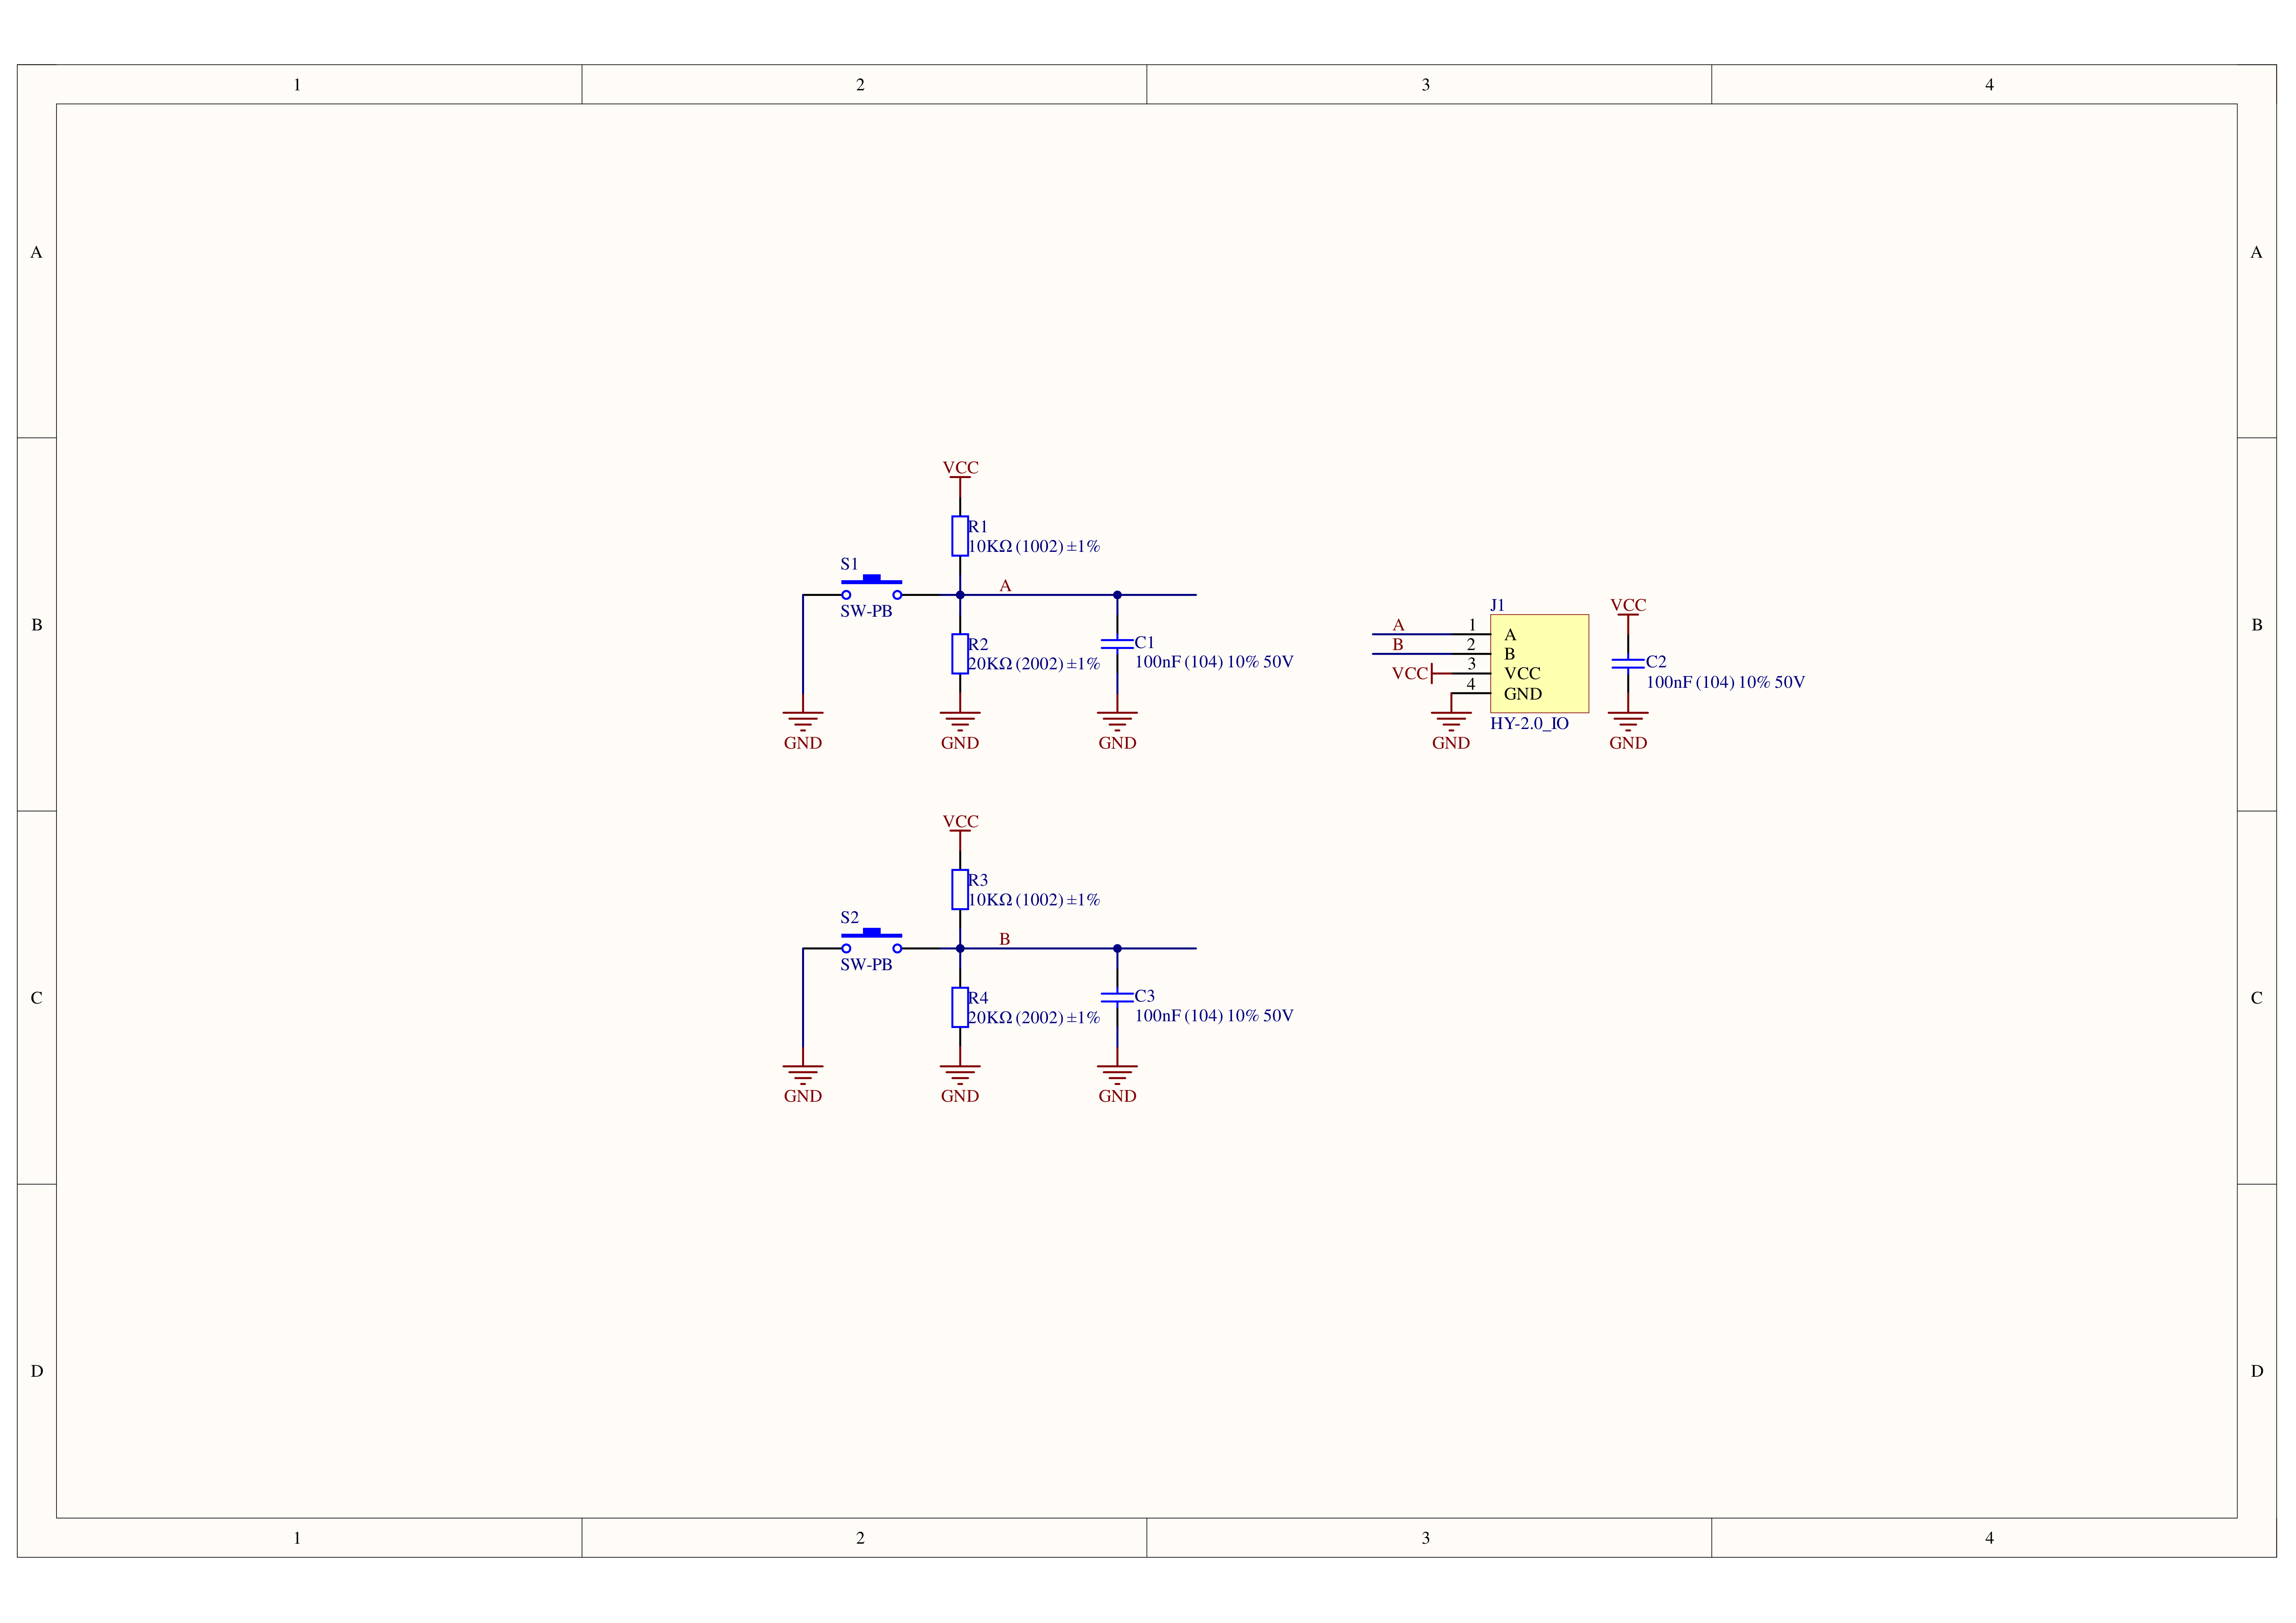Click the SW-PB text under switch S2
Image resolution: width=2296 pixels, height=1623 pixels.
click(x=866, y=965)
